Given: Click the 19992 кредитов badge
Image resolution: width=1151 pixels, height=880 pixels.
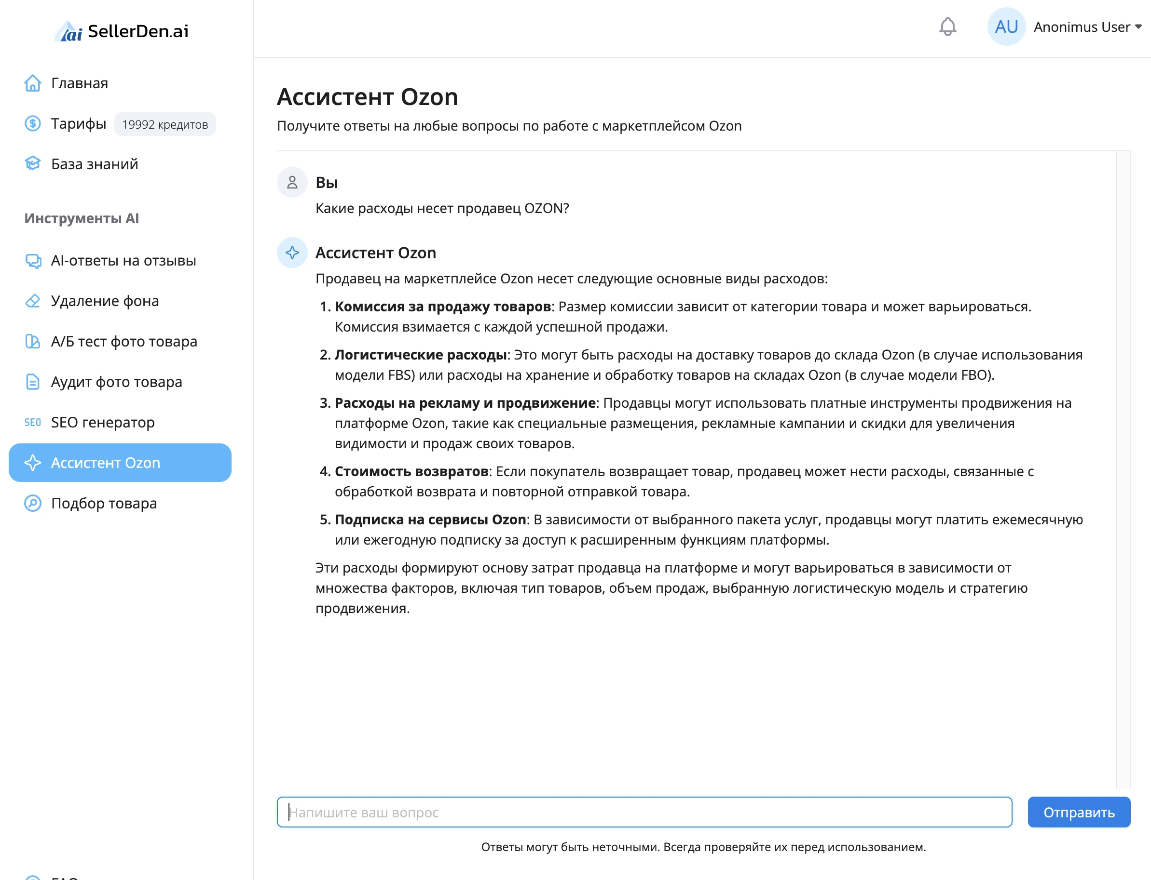Looking at the screenshot, I should coord(165,124).
